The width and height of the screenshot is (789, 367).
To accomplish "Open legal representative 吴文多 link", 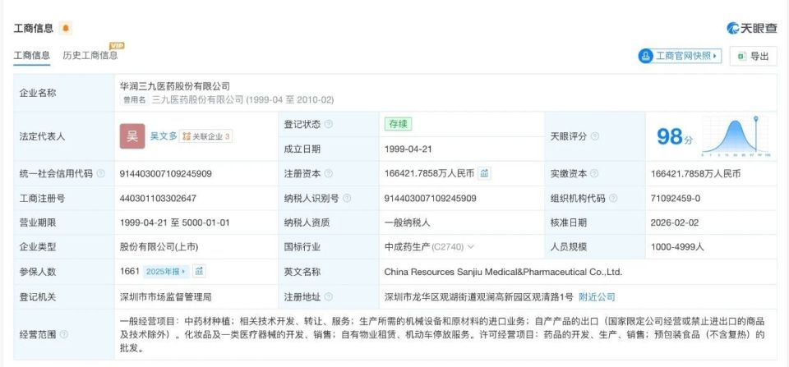I will point(164,135).
